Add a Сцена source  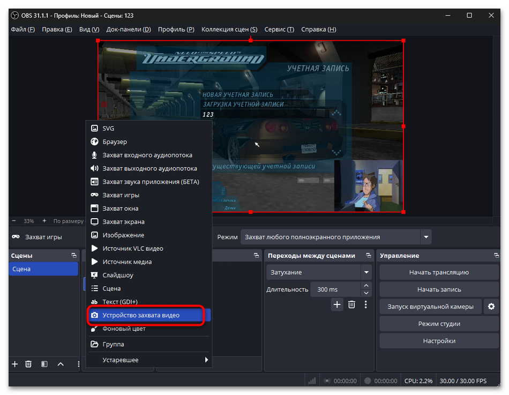149,288
